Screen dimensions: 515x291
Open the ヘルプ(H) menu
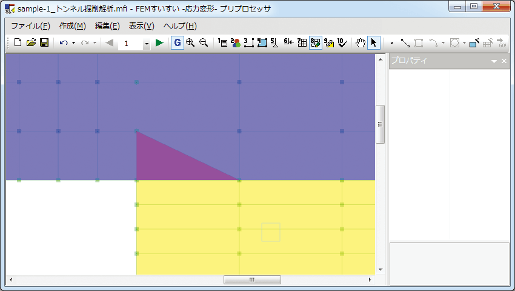click(x=180, y=25)
